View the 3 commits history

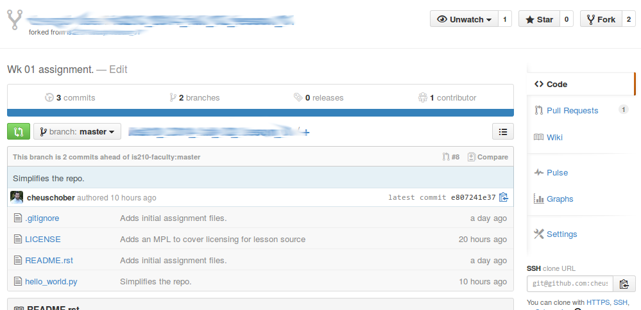click(x=70, y=97)
